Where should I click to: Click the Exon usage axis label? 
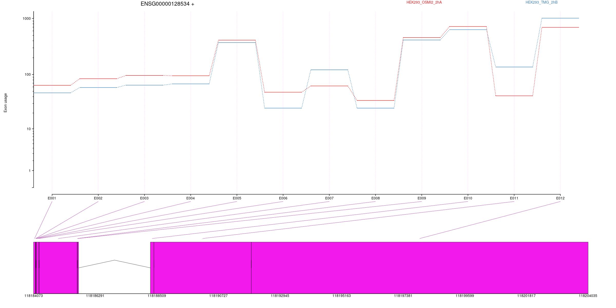pyautogui.click(x=5, y=103)
